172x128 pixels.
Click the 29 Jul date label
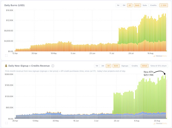(x=131, y=53)
